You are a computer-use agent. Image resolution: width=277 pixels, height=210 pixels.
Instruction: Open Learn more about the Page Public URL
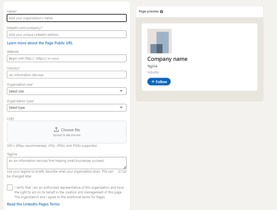(x=40, y=43)
